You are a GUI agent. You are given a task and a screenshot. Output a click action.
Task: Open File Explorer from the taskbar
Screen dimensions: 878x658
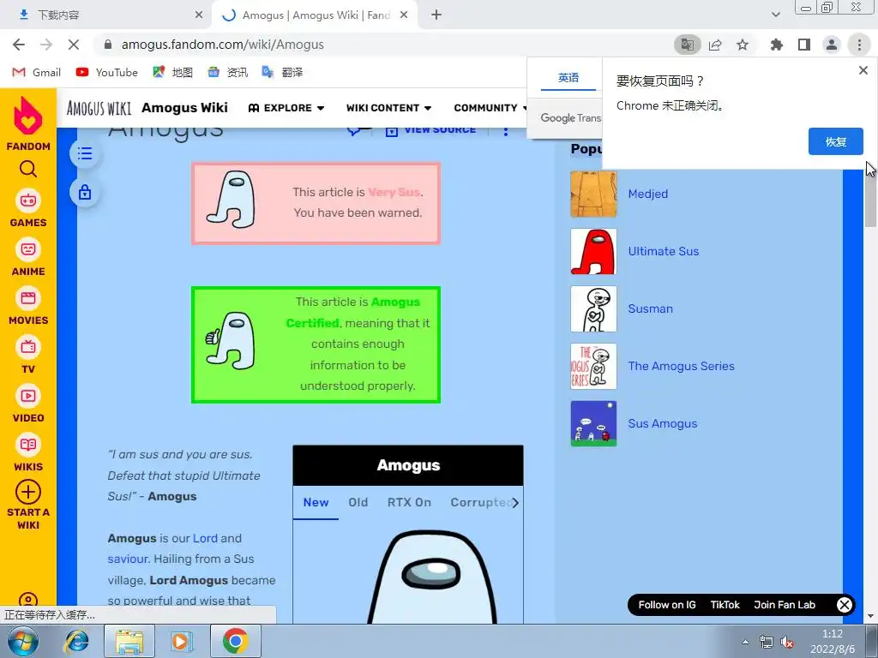(x=129, y=641)
